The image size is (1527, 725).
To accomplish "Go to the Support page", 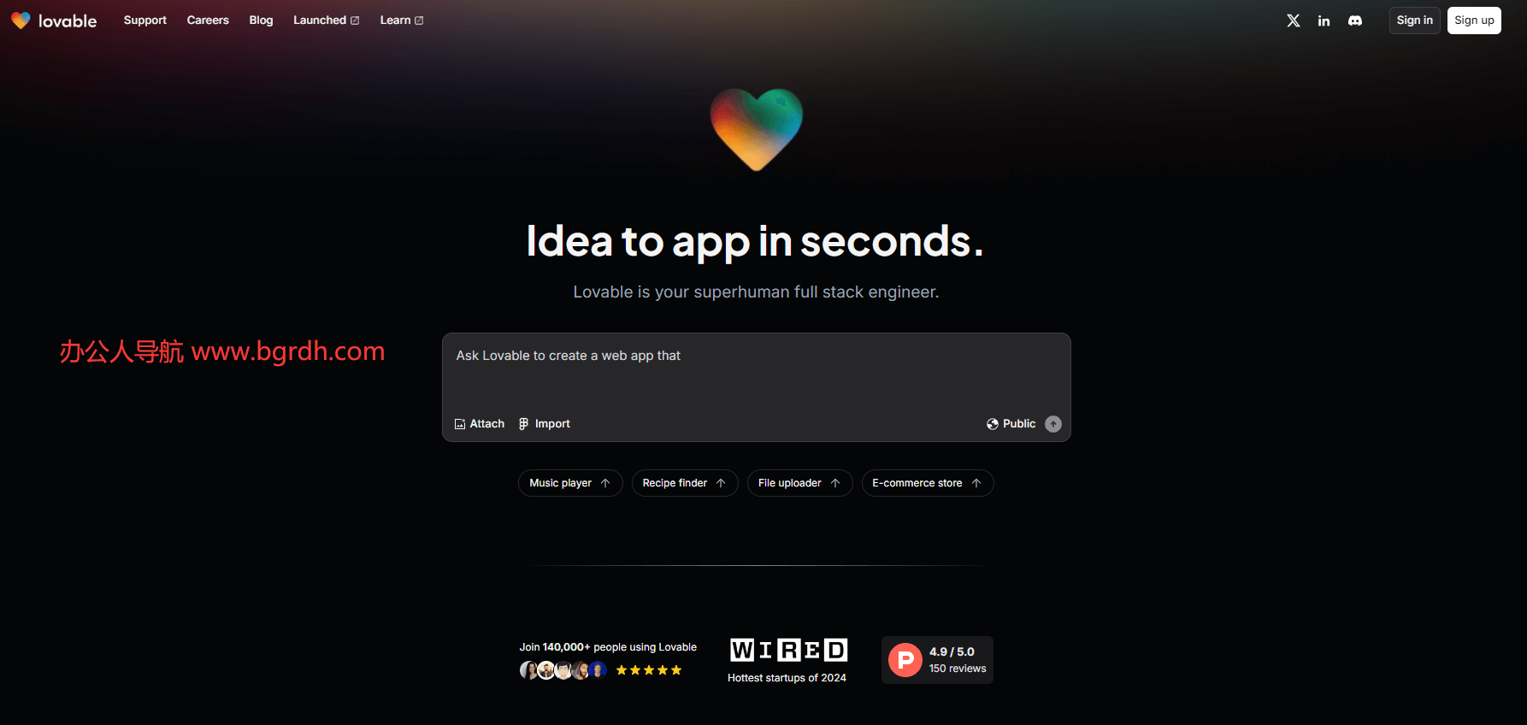I will pos(145,21).
